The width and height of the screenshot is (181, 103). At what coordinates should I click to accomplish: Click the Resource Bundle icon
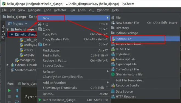tap(113, 85)
